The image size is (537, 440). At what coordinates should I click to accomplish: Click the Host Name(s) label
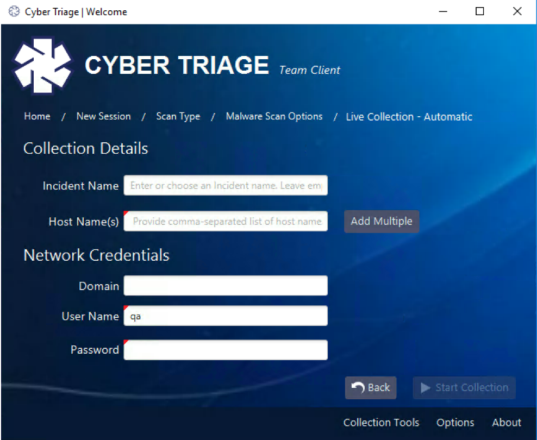click(84, 222)
